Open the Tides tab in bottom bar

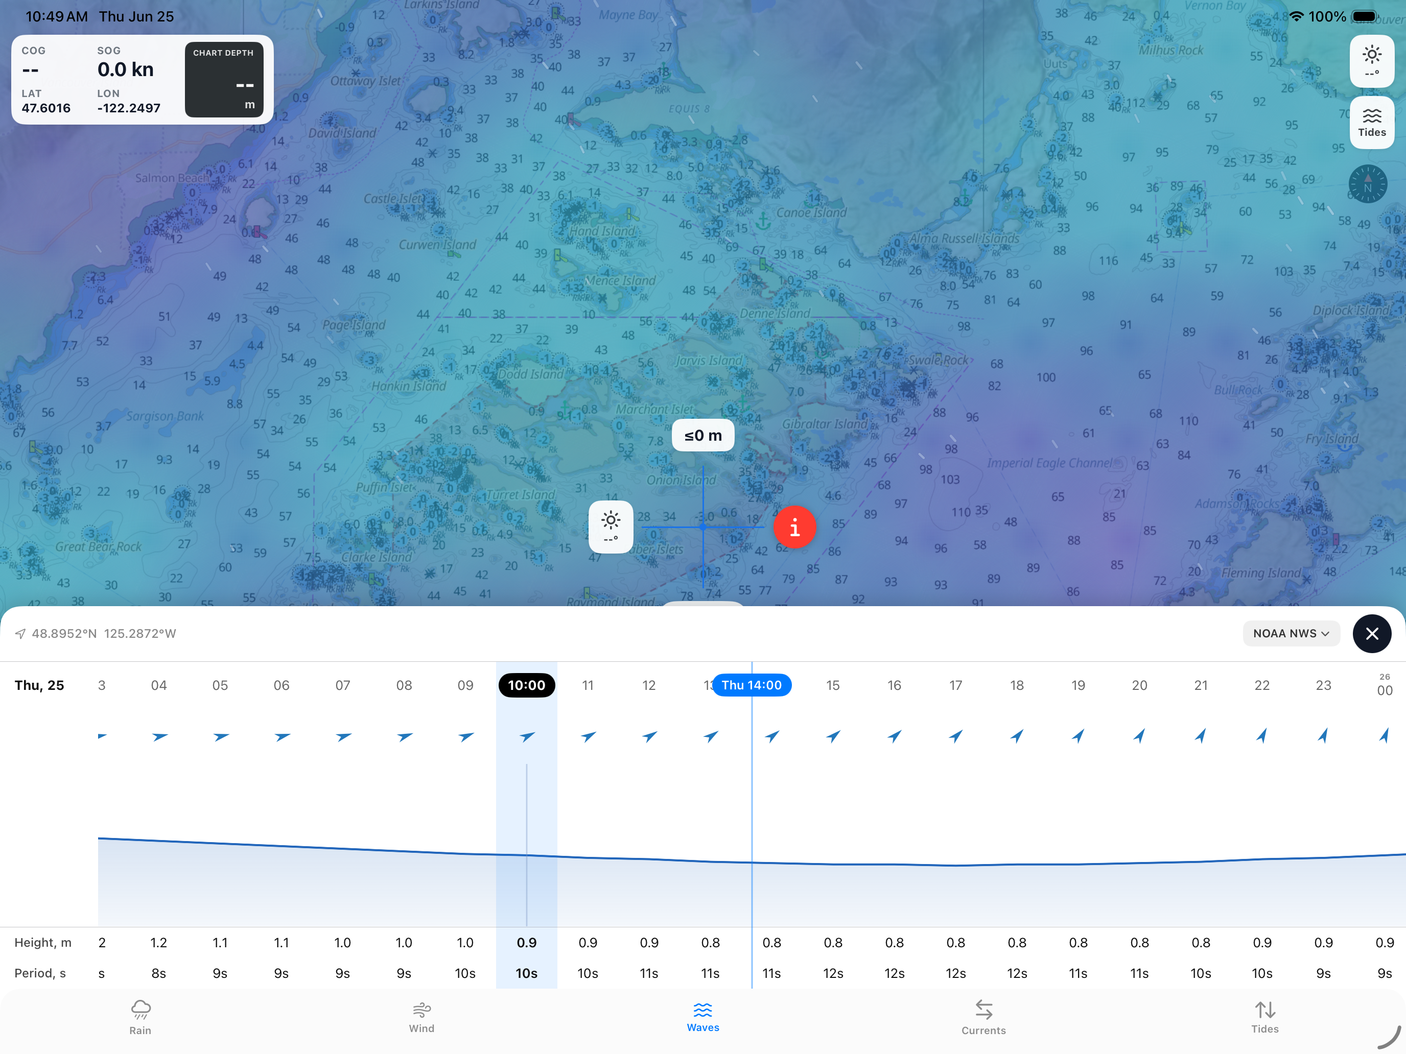click(1264, 1017)
